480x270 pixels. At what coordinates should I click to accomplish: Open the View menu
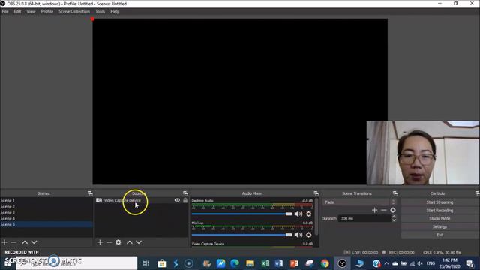point(31,12)
